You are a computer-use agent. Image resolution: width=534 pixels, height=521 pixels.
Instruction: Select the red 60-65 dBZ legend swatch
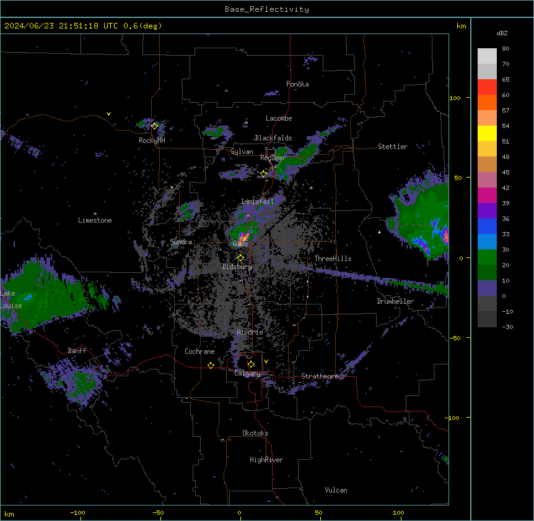coord(487,87)
